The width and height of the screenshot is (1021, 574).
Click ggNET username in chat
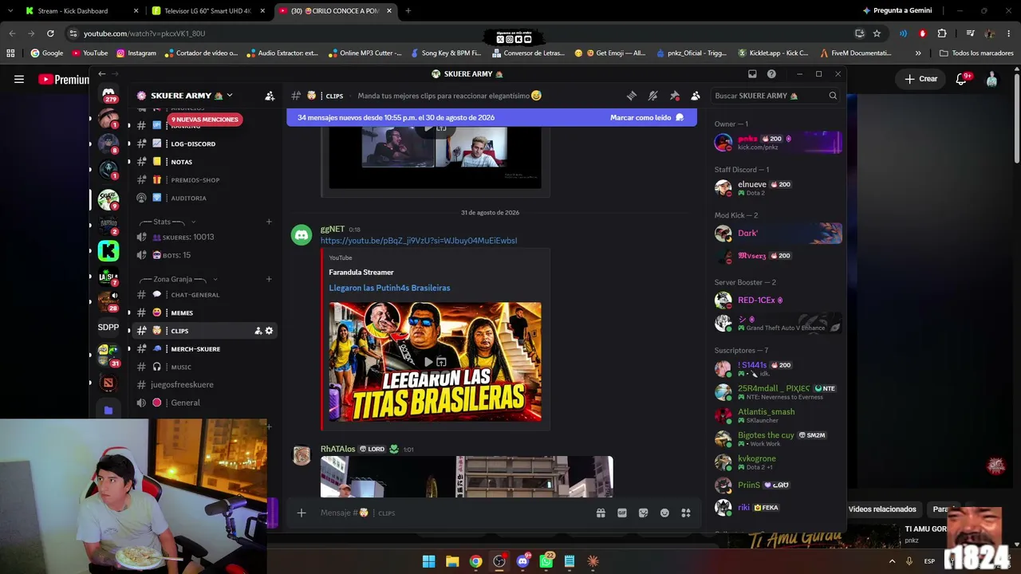pos(333,230)
